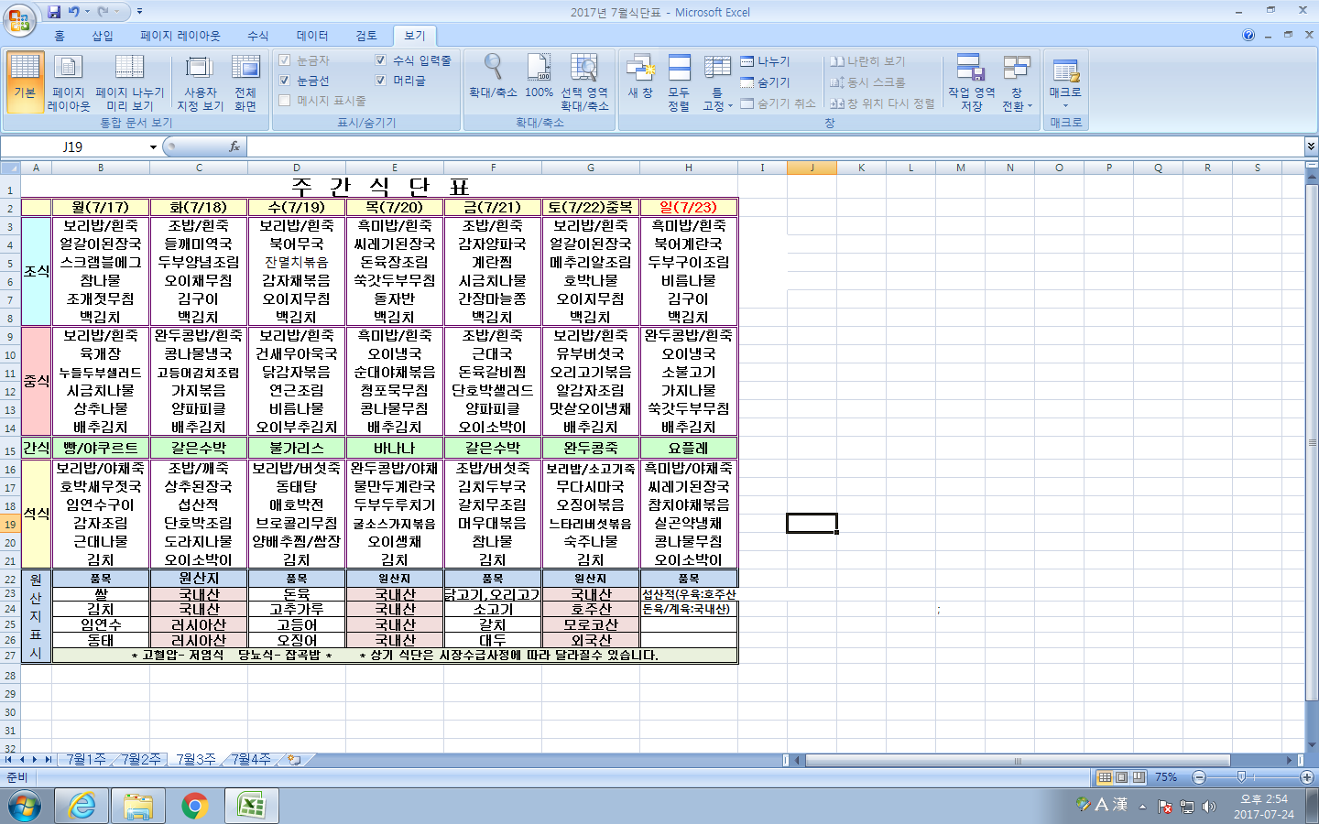Open Chrome from the Windows taskbar
The height and width of the screenshot is (824, 1319).
click(x=194, y=806)
